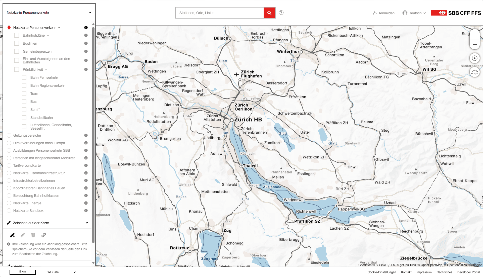Image resolution: width=483 pixels, height=277 pixels.
Task: Toggle the Gemeindegrenzen checkbox
Action: 17,51
